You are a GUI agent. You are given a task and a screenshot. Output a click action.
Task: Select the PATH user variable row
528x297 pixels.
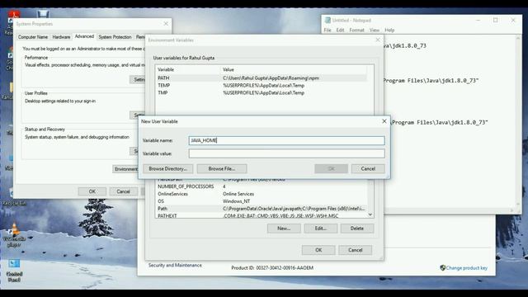coord(262,78)
